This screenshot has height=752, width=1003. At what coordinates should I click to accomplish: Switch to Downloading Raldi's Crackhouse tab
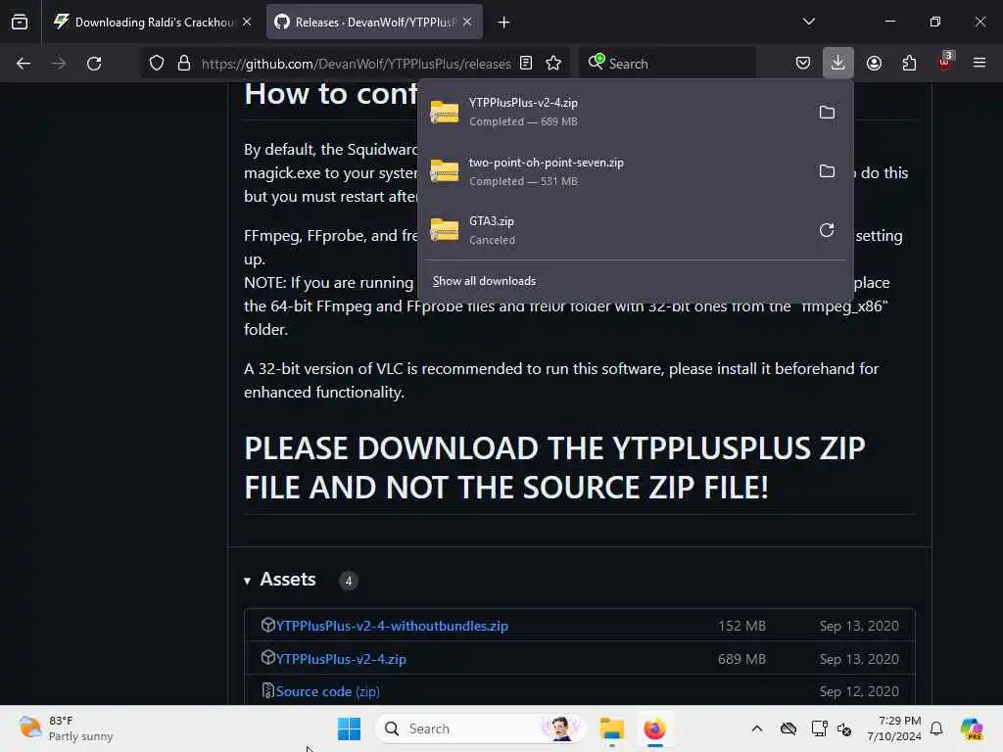pyautogui.click(x=152, y=23)
